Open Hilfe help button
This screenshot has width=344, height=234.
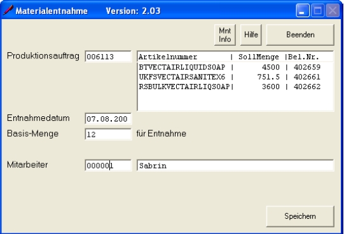(x=251, y=35)
